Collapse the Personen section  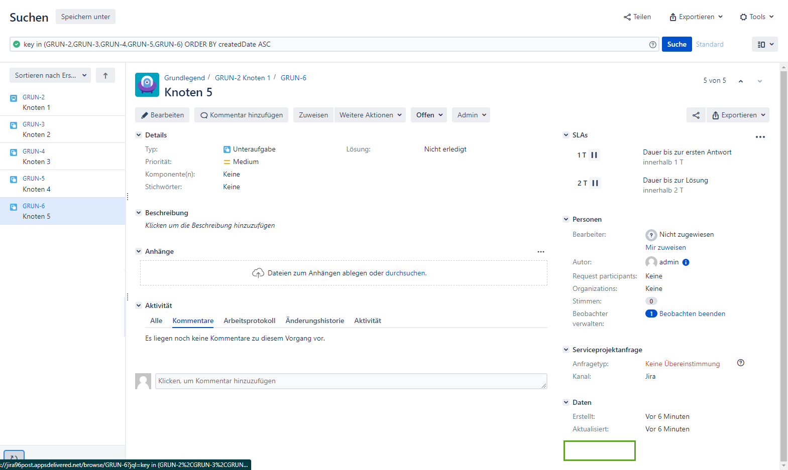tap(566, 219)
